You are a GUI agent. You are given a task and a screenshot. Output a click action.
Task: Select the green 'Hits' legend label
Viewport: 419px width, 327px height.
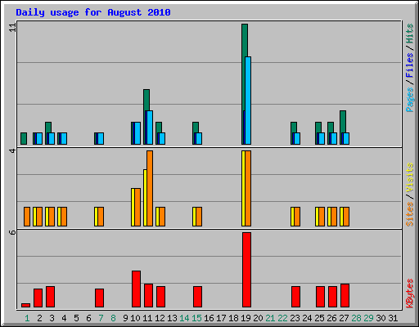point(409,34)
